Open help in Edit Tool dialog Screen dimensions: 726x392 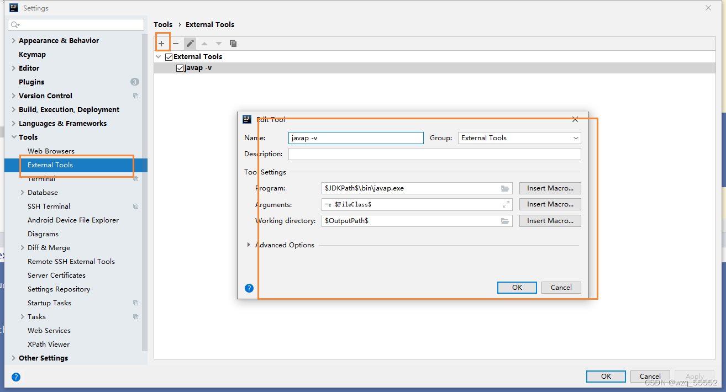tap(249, 288)
